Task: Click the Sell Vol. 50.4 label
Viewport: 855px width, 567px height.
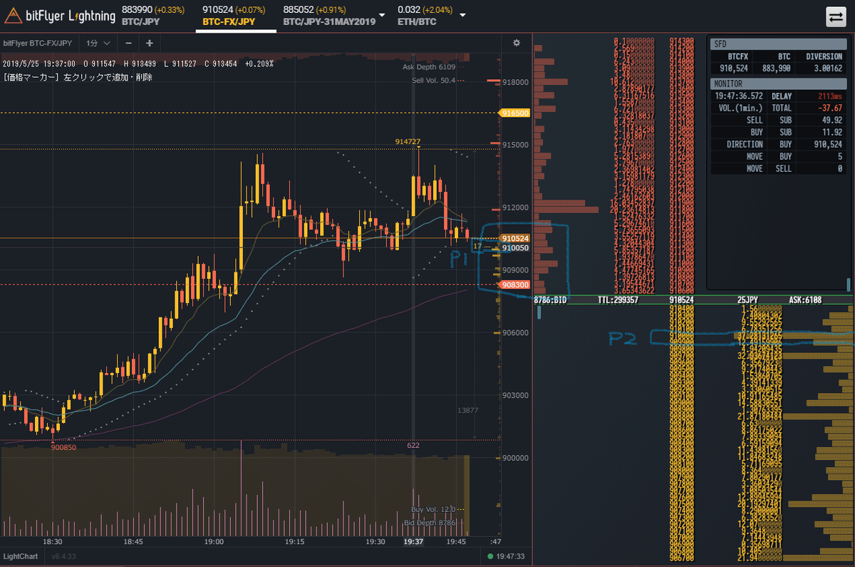Action: [x=433, y=80]
